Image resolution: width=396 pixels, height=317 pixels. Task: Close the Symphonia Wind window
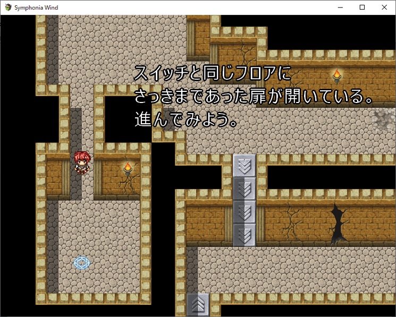coord(384,7)
